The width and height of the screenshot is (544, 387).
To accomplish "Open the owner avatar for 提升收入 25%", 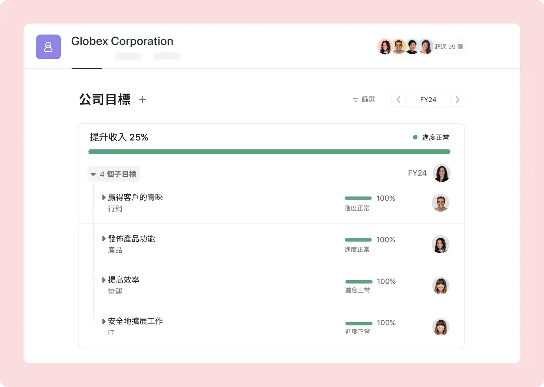I will [x=442, y=173].
